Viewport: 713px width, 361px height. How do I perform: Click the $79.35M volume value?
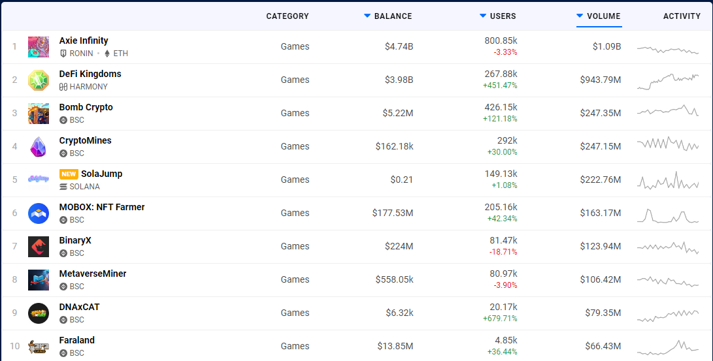pos(603,313)
